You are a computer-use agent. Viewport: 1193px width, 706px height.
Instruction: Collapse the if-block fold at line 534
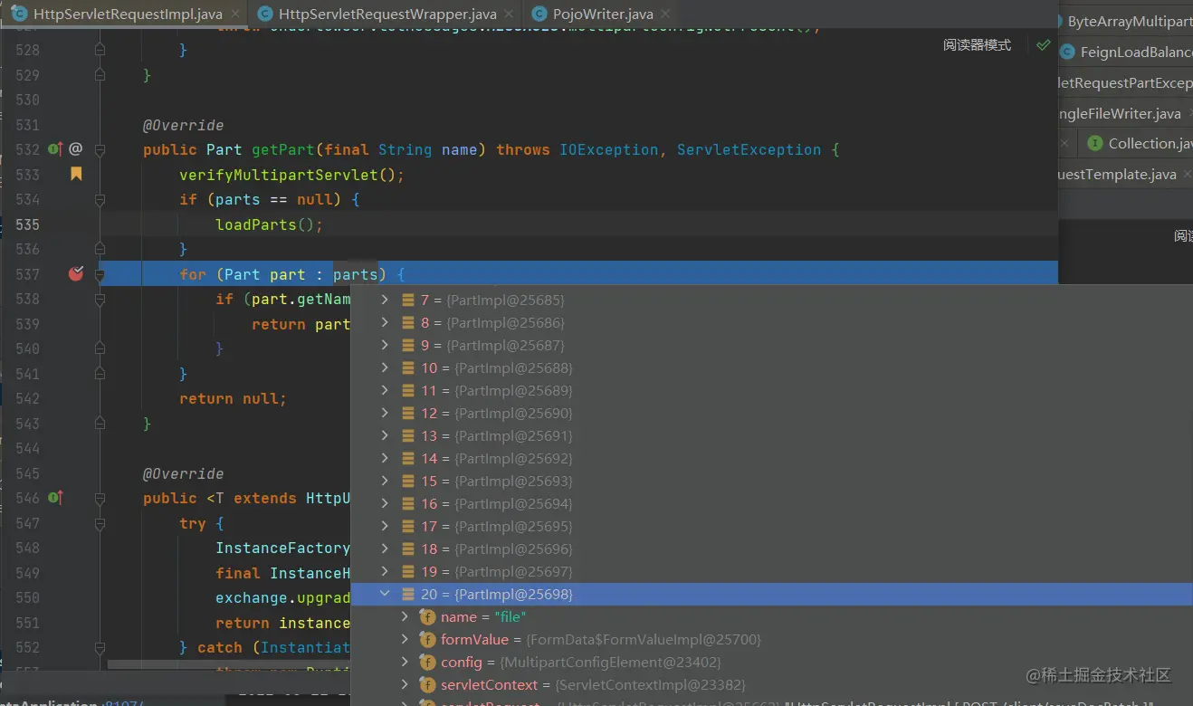click(x=100, y=199)
